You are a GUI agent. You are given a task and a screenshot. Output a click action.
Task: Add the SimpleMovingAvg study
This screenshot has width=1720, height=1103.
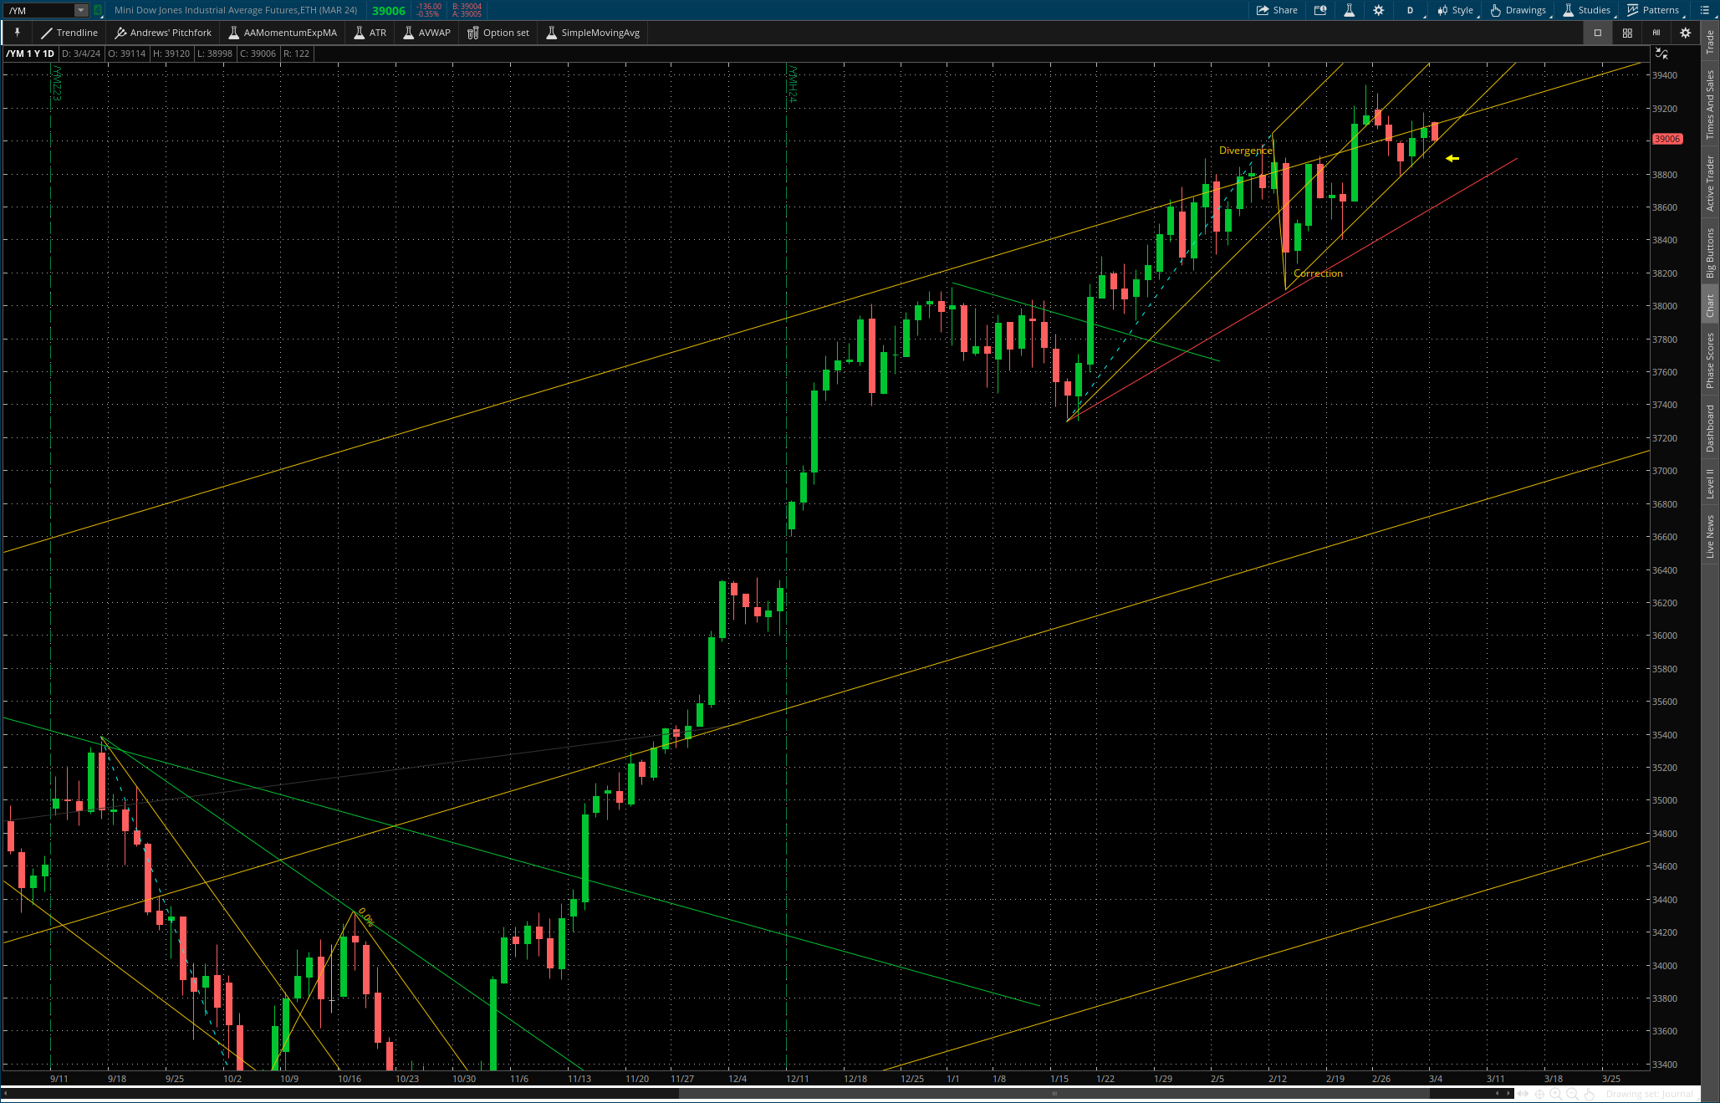click(593, 33)
